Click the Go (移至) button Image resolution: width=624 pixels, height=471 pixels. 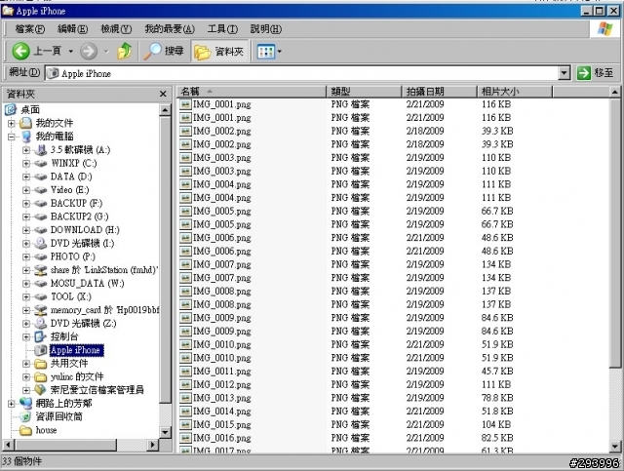click(x=595, y=73)
